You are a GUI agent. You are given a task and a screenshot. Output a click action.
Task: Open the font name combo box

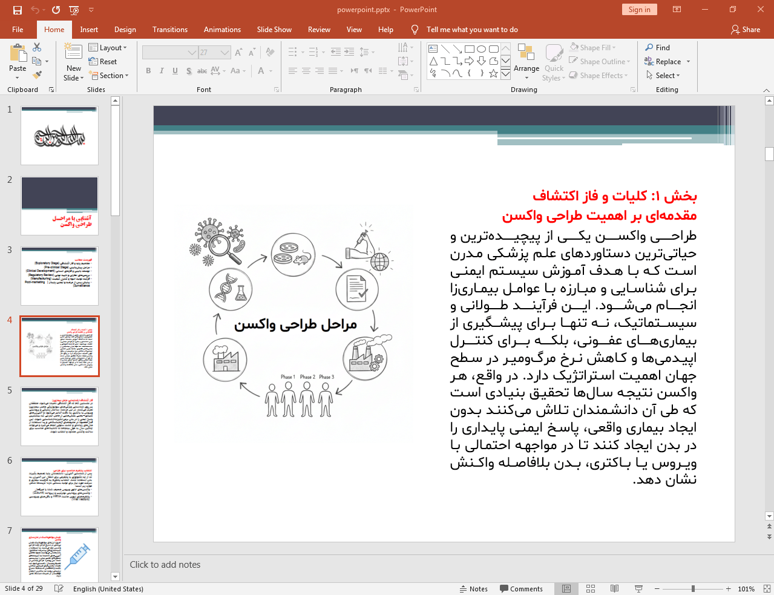(170, 53)
